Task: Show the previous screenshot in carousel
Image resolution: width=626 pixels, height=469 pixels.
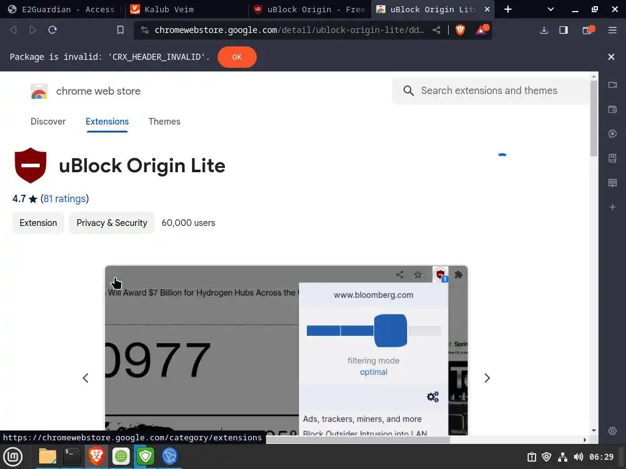Action: [x=86, y=378]
